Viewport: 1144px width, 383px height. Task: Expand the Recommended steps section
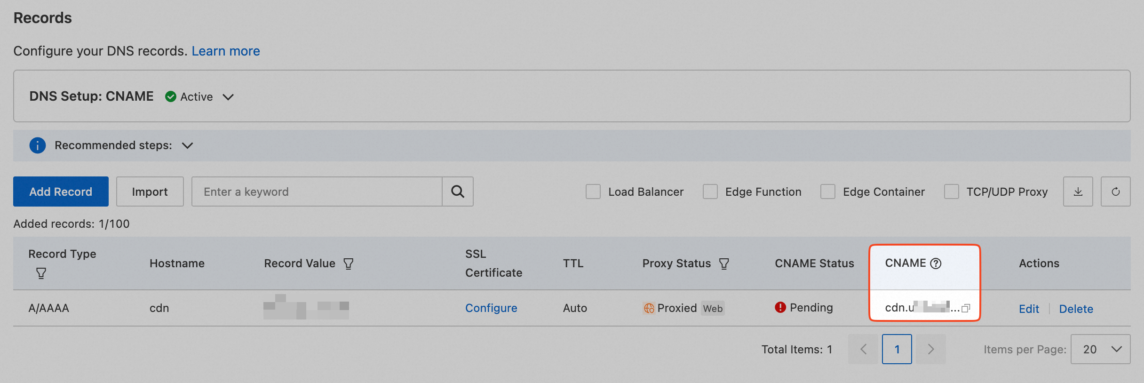pos(187,145)
